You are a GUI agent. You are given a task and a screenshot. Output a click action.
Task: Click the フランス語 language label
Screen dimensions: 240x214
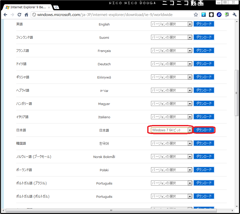tap(22, 51)
